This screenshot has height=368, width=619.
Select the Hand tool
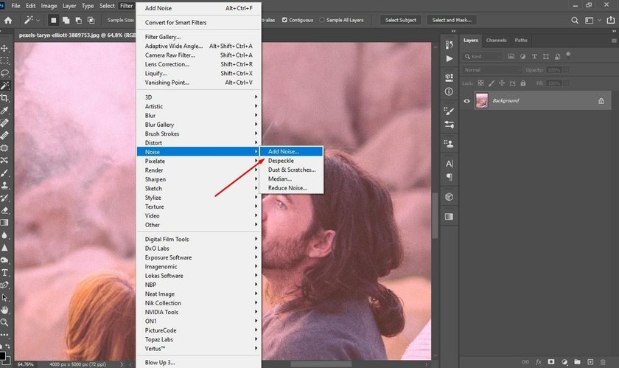[x=4, y=310]
